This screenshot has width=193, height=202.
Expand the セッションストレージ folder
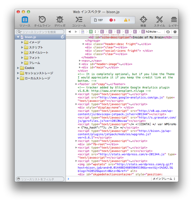tap(18, 73)
